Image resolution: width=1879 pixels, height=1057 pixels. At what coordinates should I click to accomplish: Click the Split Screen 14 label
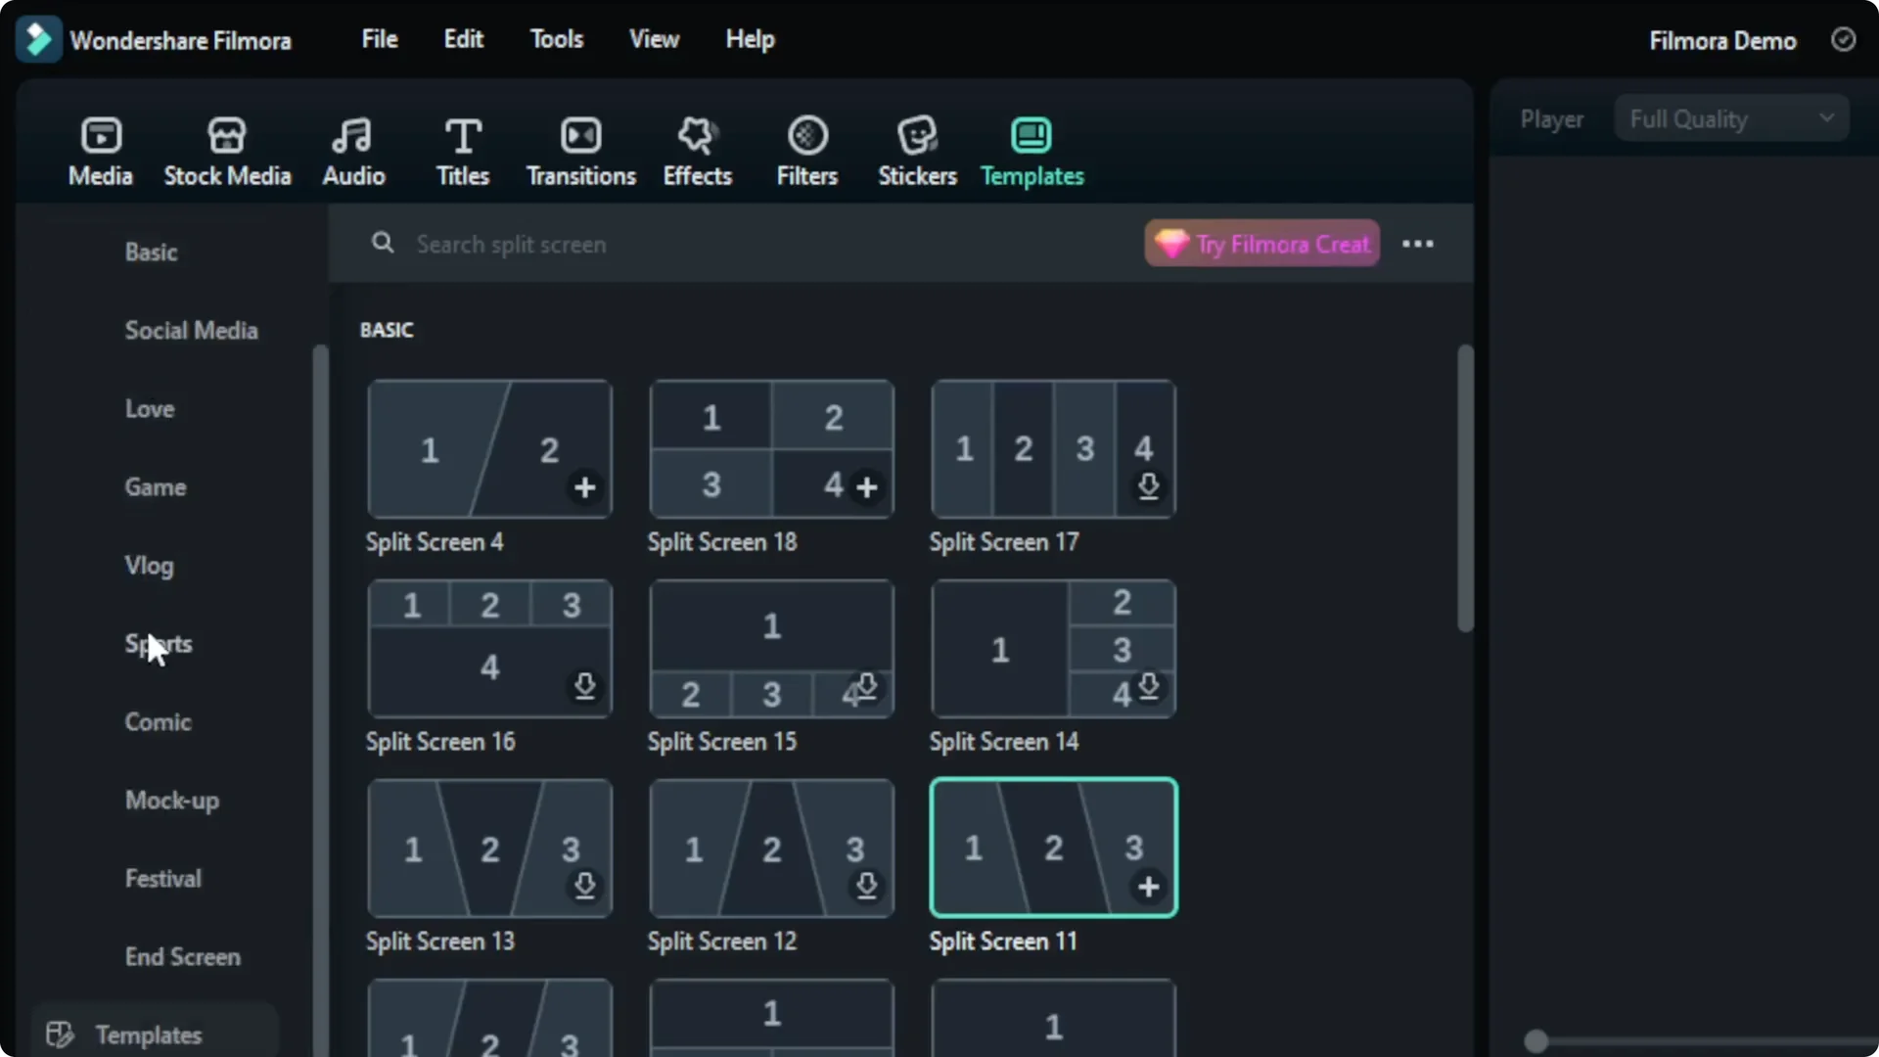tap(1004, 742)
